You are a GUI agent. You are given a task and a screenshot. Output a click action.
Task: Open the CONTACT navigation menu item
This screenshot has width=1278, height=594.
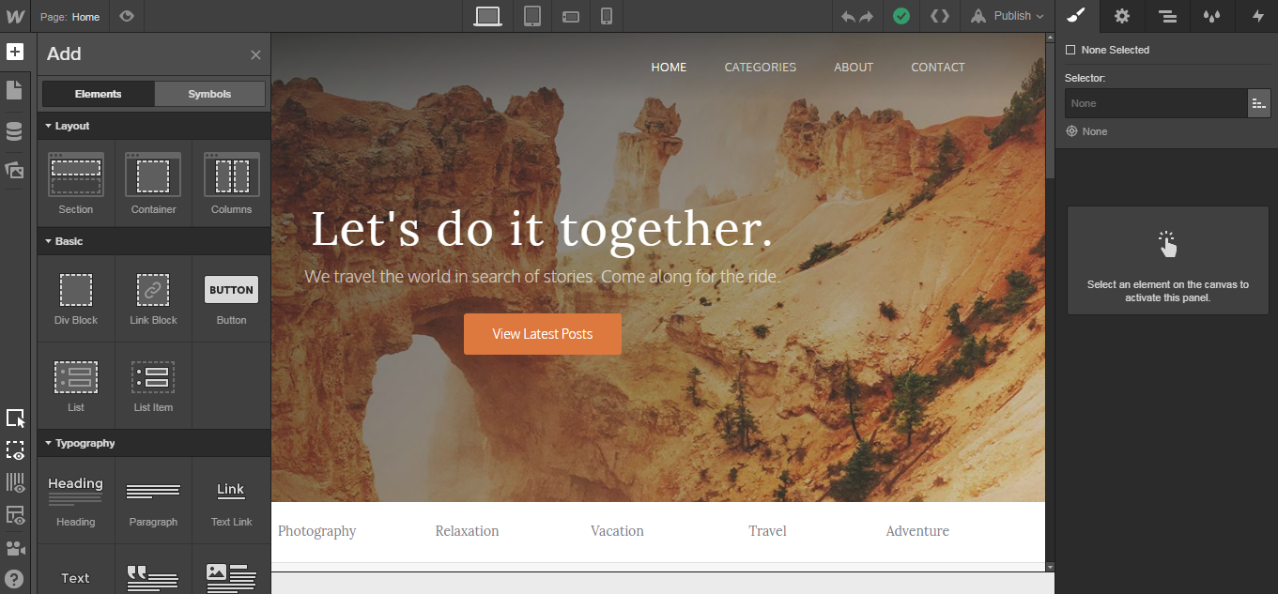coord(937,67)
